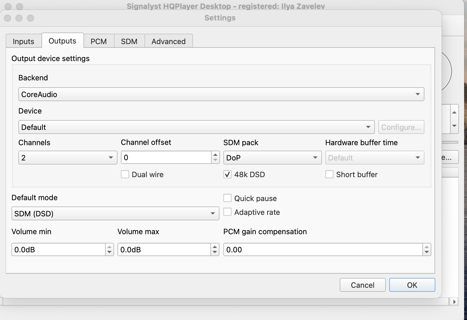Open the Device dropdown showing Default
The width and height of the screenshot is (467, 320).
[x=196, y=127]
